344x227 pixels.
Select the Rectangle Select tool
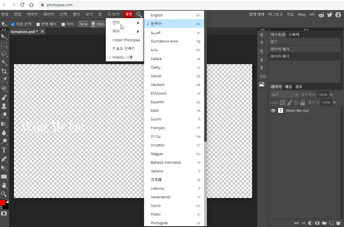4,45
